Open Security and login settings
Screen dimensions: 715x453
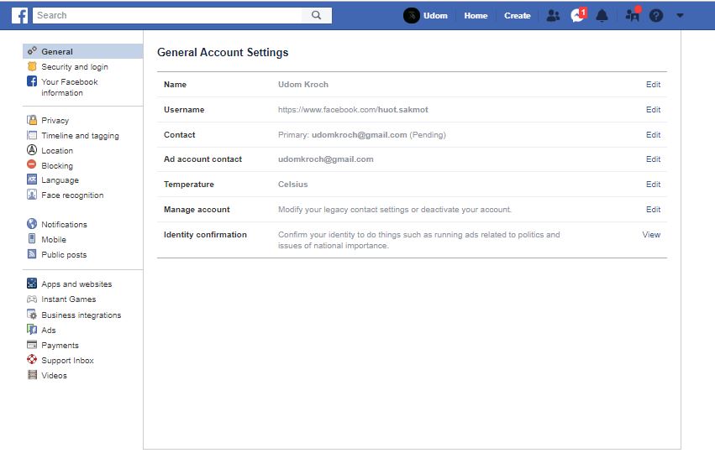(x=74, y=67)
